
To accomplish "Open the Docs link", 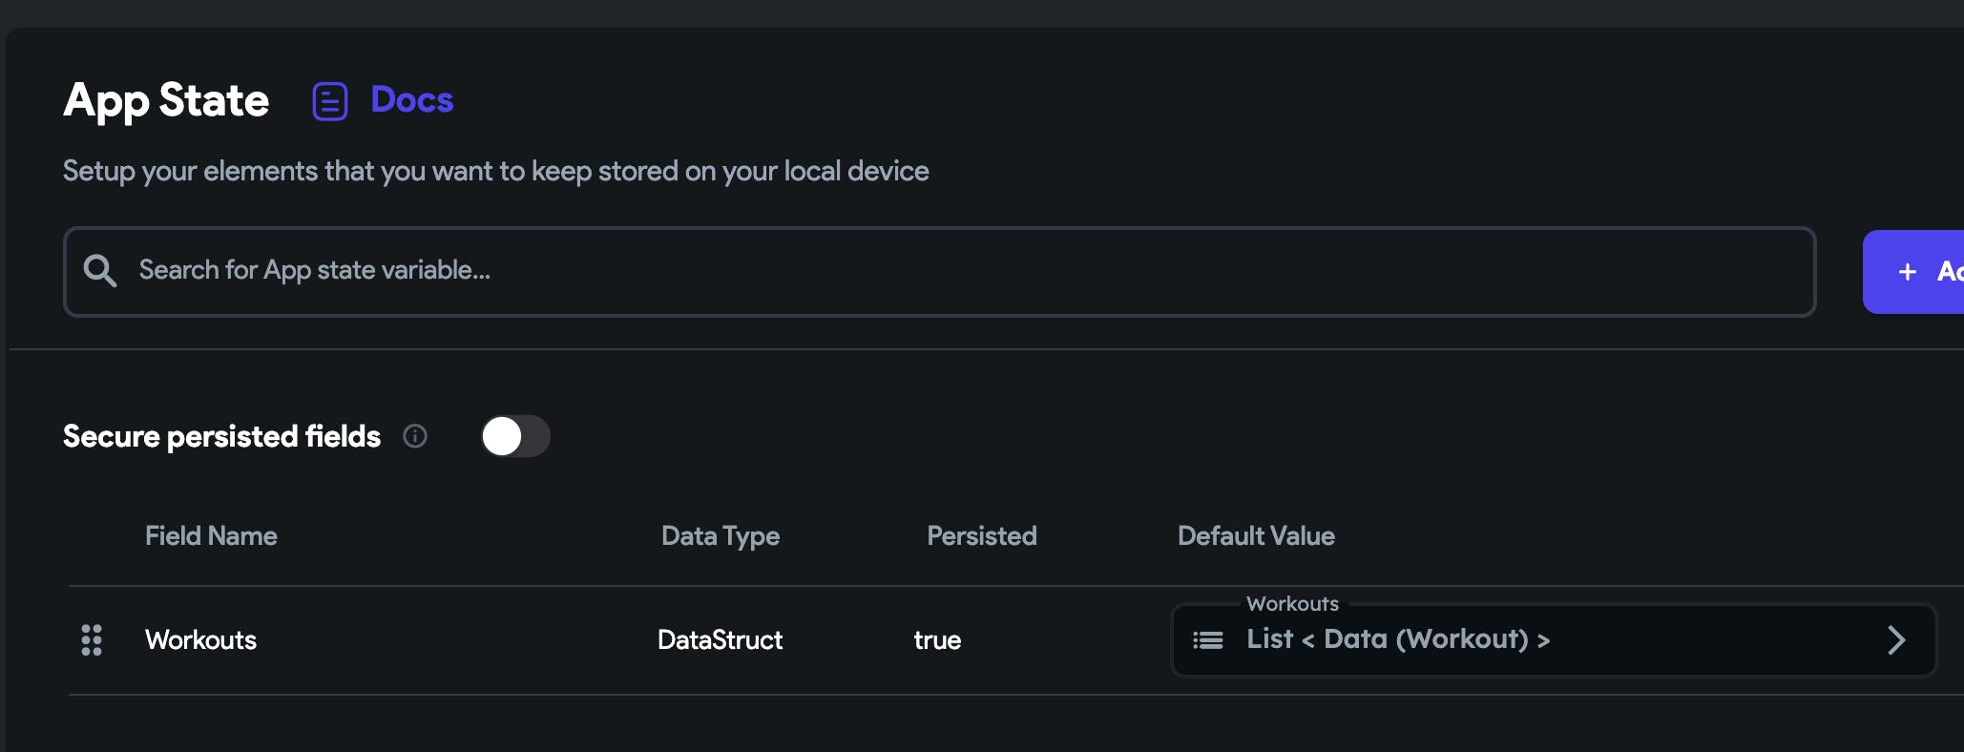I will [411, 100].
